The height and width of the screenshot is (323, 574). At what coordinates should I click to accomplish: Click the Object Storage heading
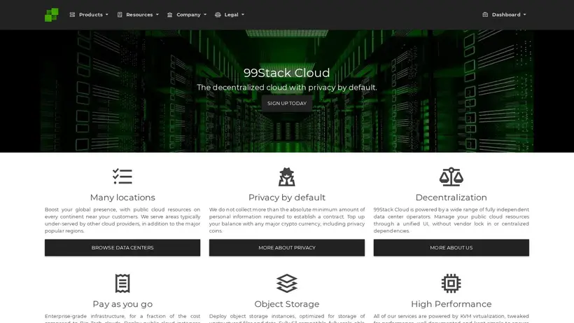click(286, 304)
